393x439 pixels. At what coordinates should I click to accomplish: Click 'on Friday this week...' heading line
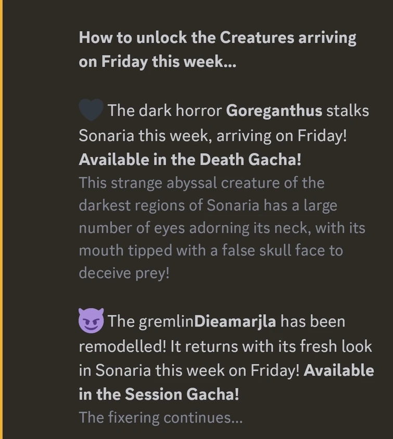(157, 61)
